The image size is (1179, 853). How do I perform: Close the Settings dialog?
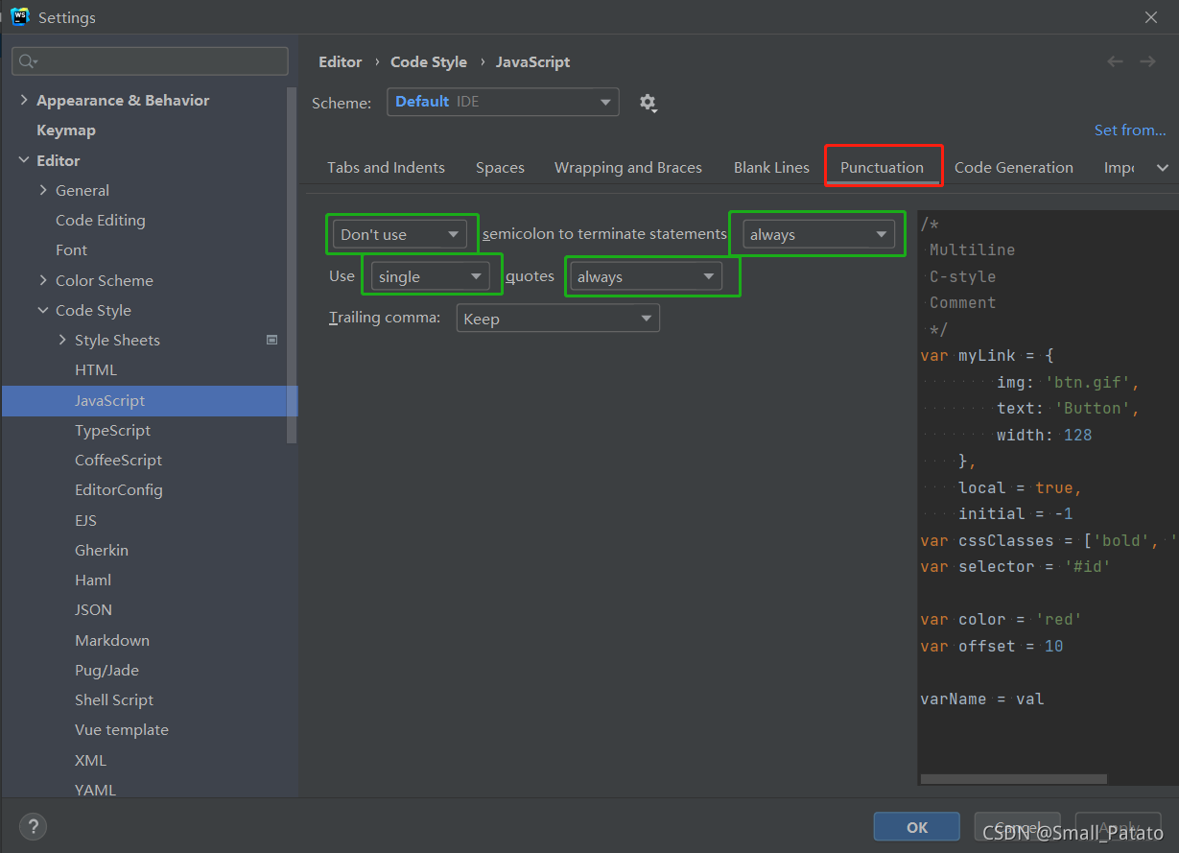pyautogui.click(x=1151, y=17)
